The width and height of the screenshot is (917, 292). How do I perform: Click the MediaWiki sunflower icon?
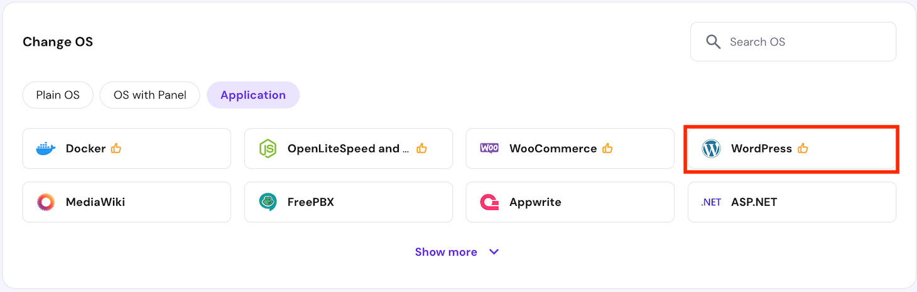click(46, 202)
